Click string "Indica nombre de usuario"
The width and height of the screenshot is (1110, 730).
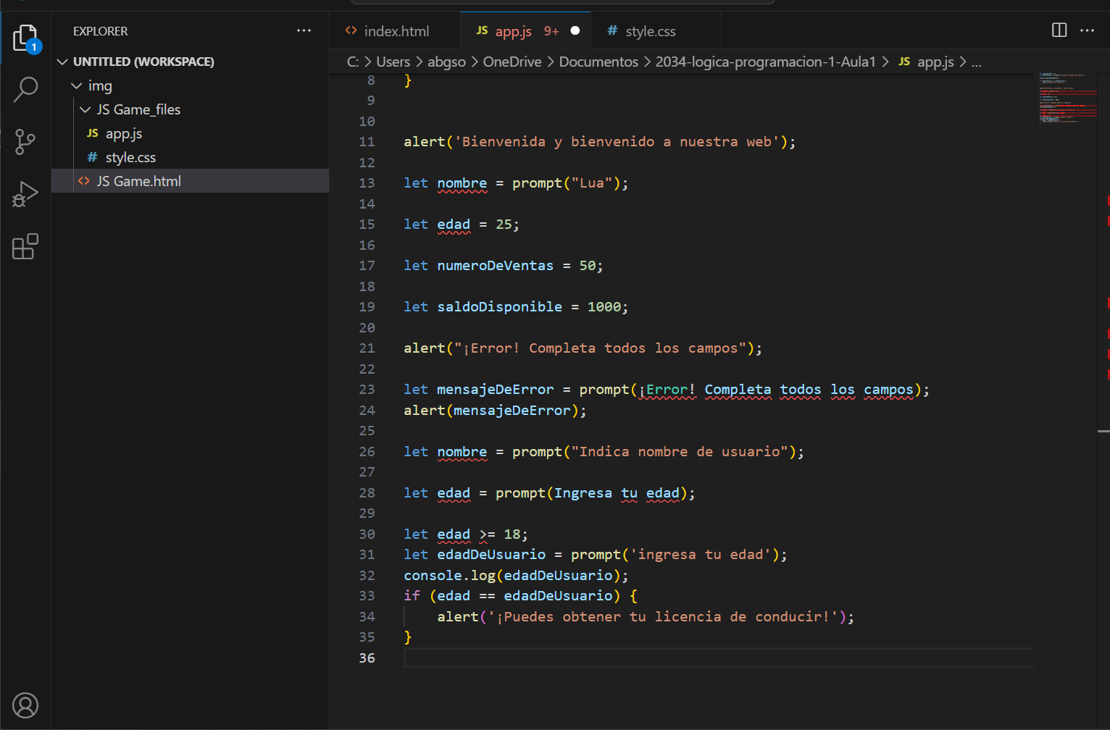[680, 452]
